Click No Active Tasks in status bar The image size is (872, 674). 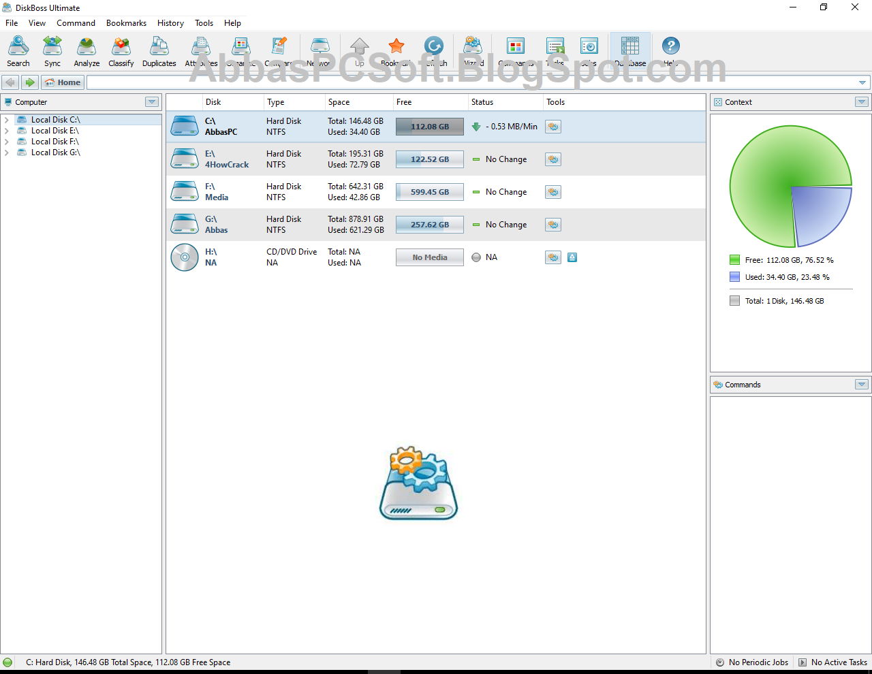point(832,662)
